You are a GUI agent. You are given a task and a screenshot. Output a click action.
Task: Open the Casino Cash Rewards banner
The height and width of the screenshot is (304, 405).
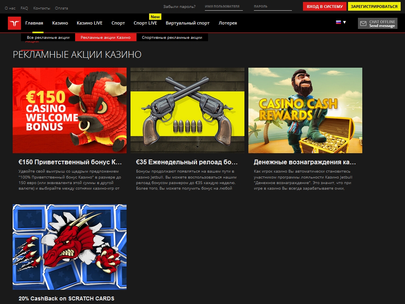point(305,110)
